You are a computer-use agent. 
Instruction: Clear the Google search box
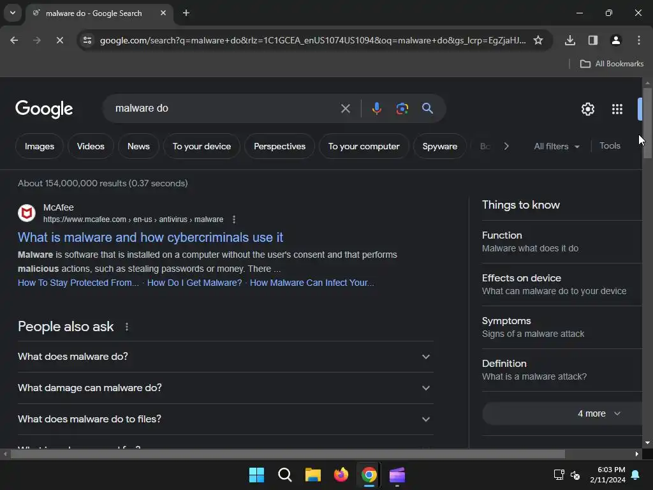[345, 108]
